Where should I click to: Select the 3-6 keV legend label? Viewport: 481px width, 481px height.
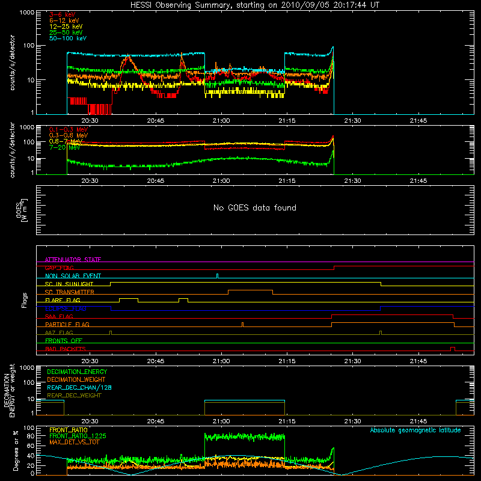[63, 14]
